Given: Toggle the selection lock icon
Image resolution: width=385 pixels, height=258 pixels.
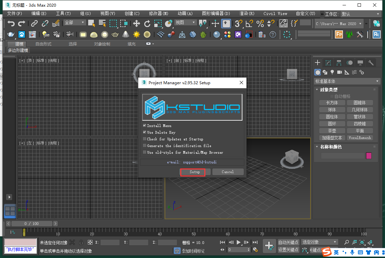Looking at the screenshot, I should (81, 243).
